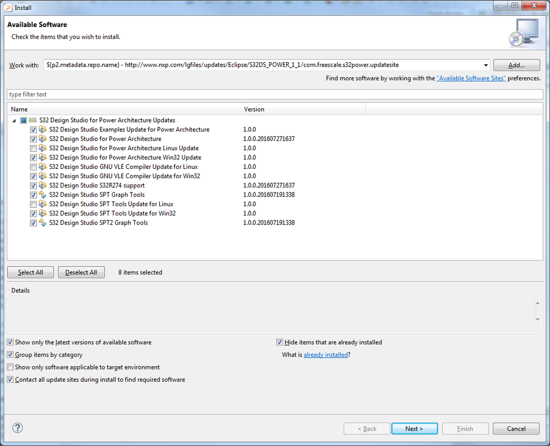
Task: Click Select All button
Action: [30, 272]
